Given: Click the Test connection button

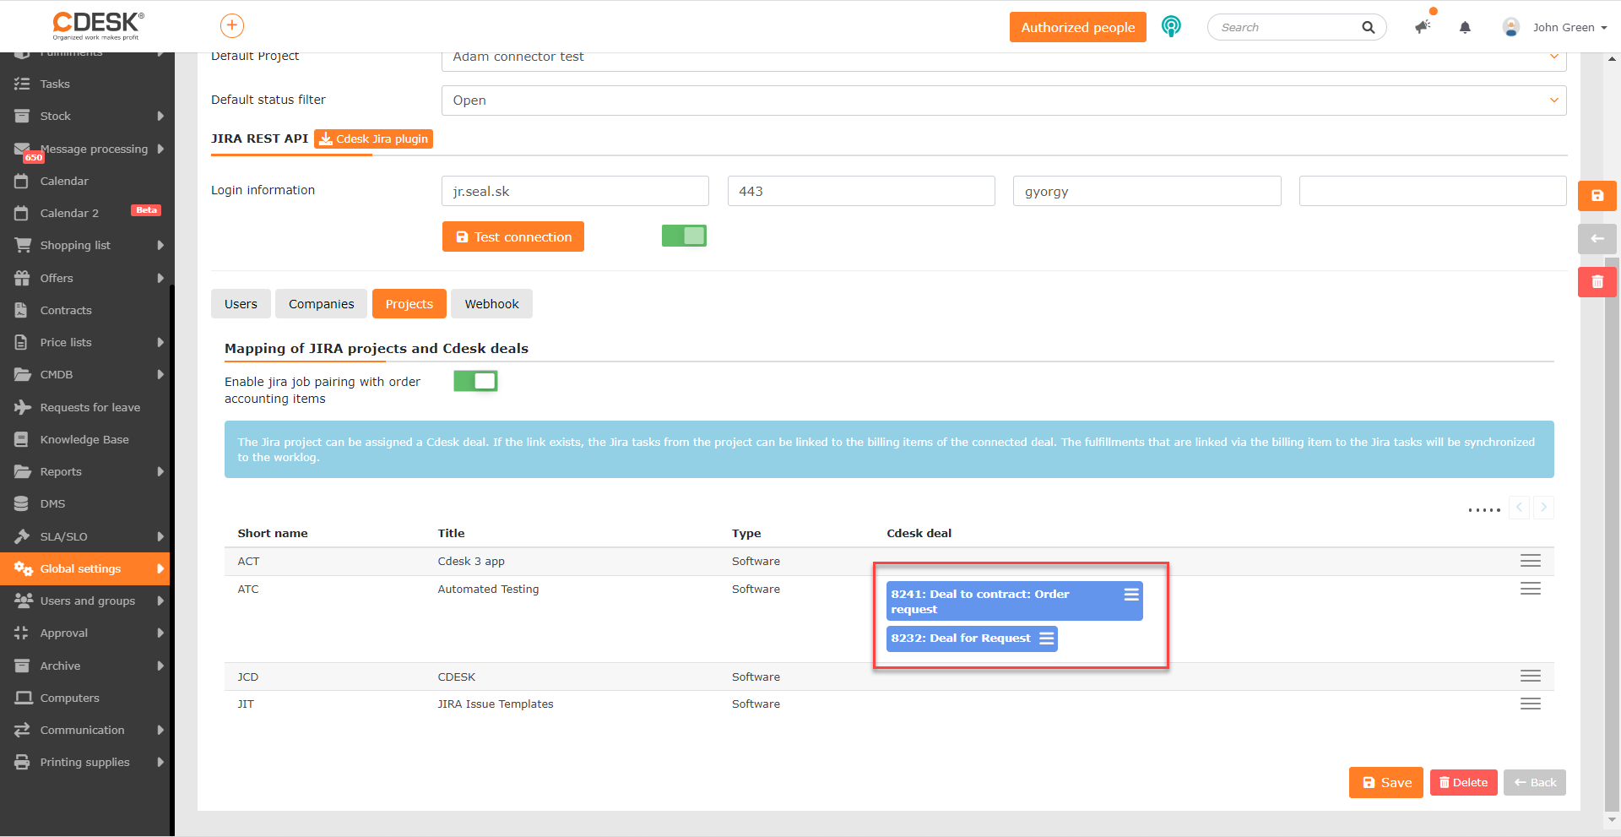Looking at the screenshot, I should (x=513, y=236).
